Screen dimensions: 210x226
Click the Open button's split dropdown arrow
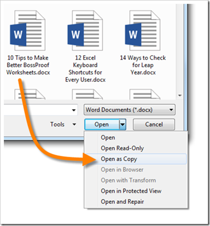pos(123,125)
